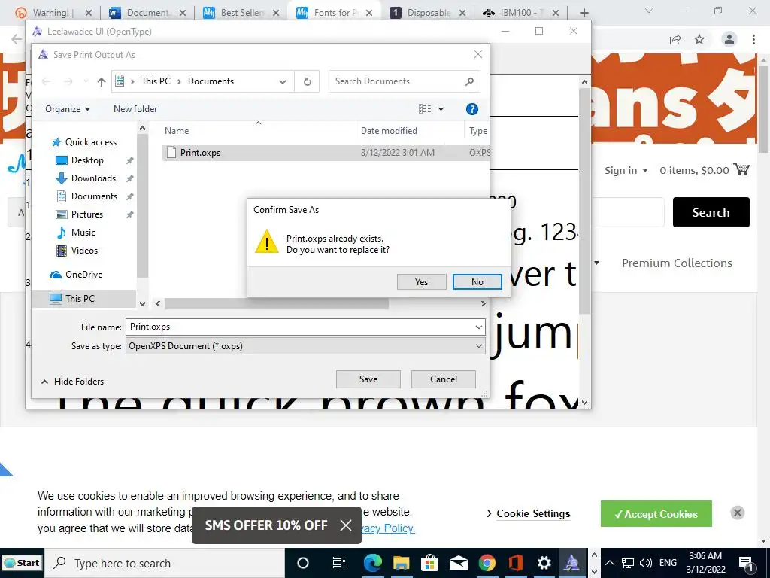Viewport: 770px width, 578px height.
Task: Switch to Document Word tab
Action: (148, 13)
